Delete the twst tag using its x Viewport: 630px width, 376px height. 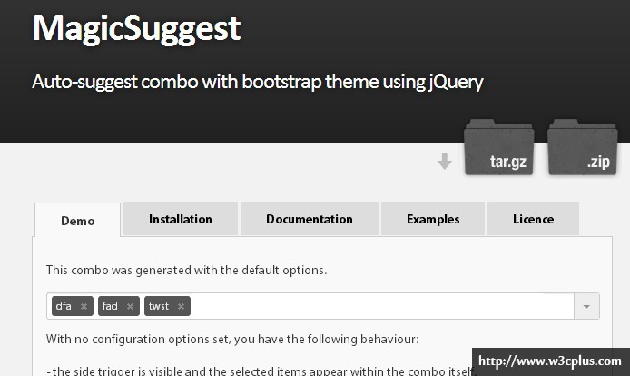pos(182,307)
